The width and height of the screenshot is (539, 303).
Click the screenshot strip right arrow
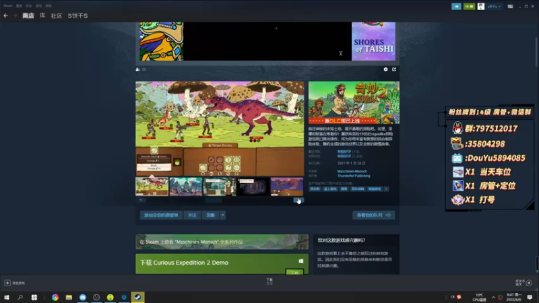coord(298,200)
